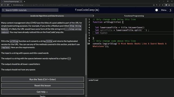Click line number 7 in editor gutter
174x97 pixels.
pos(89,36)
